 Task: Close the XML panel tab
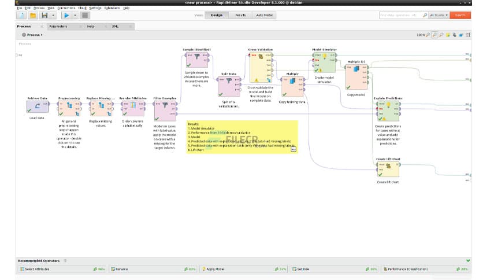[x=131, y=27]
